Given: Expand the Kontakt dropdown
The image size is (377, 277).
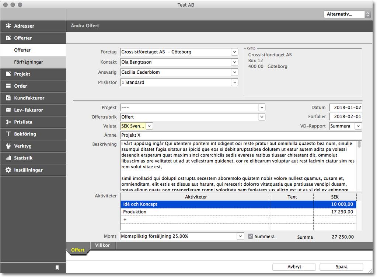Looking at the screenshot, I should [234, 62].
